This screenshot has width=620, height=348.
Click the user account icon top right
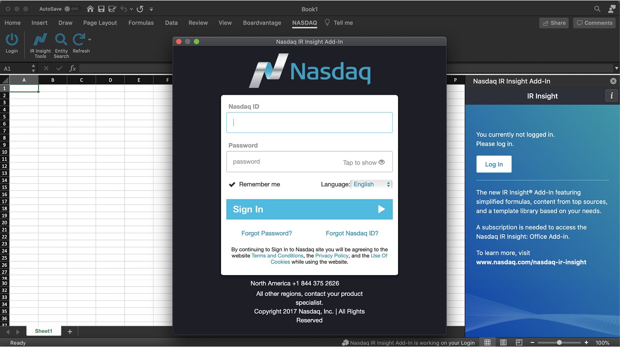612,9
